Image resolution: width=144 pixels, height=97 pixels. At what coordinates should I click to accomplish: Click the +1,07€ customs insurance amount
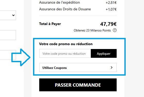tap(111, 9)
